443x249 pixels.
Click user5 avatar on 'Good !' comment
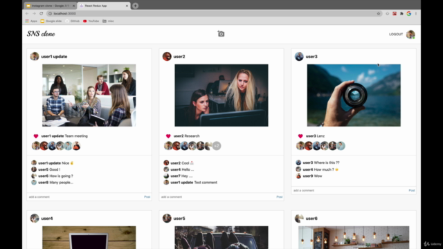click(34, 169)
